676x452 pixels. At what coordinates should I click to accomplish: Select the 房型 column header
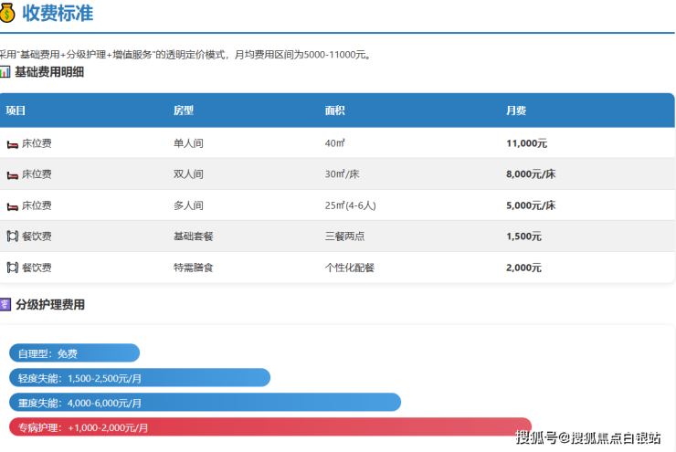(x=183, y=110)
